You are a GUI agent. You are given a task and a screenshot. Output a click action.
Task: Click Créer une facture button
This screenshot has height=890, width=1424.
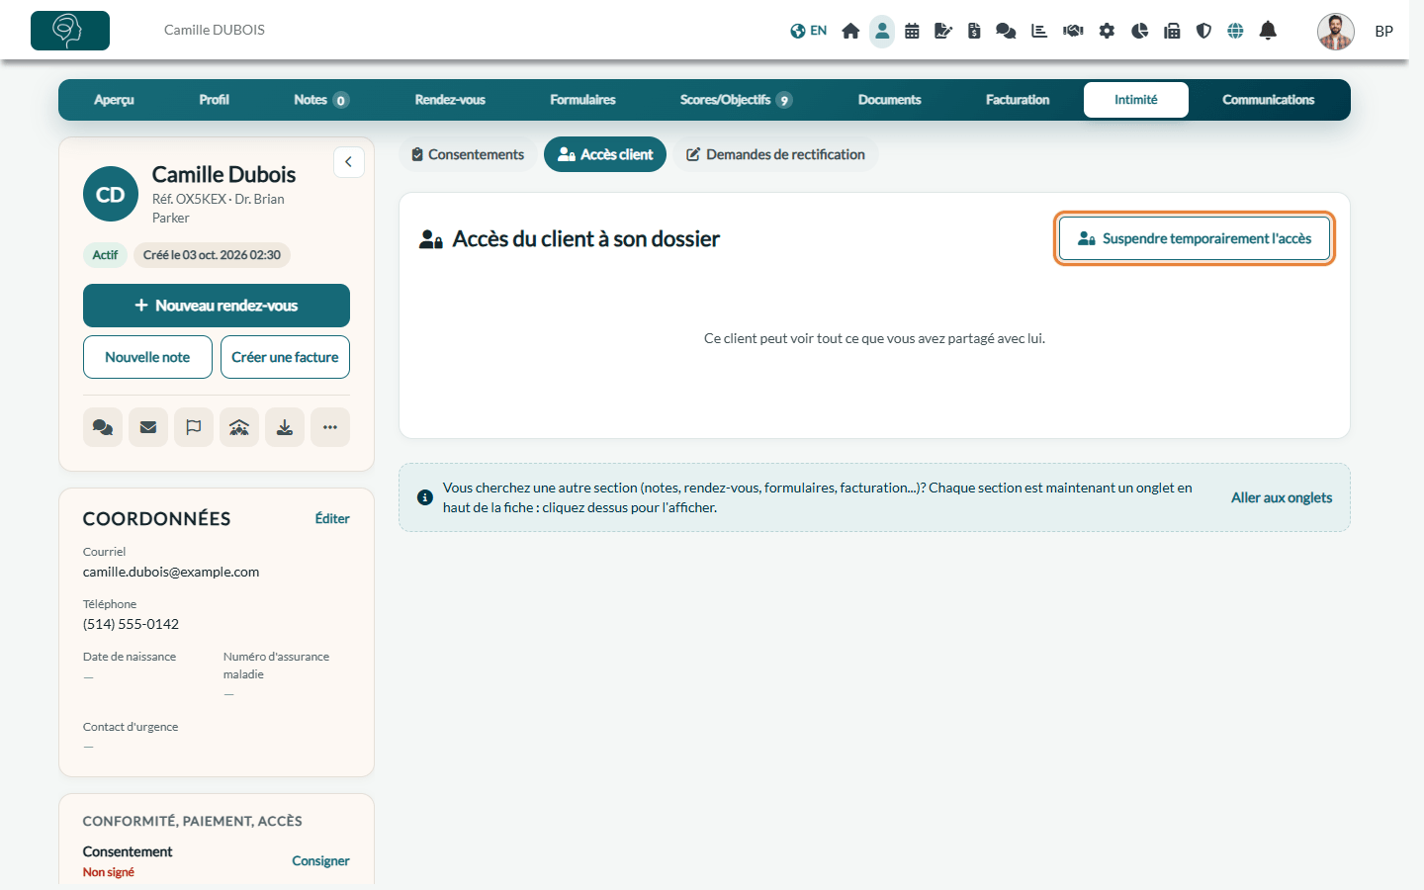click(285, 357)
